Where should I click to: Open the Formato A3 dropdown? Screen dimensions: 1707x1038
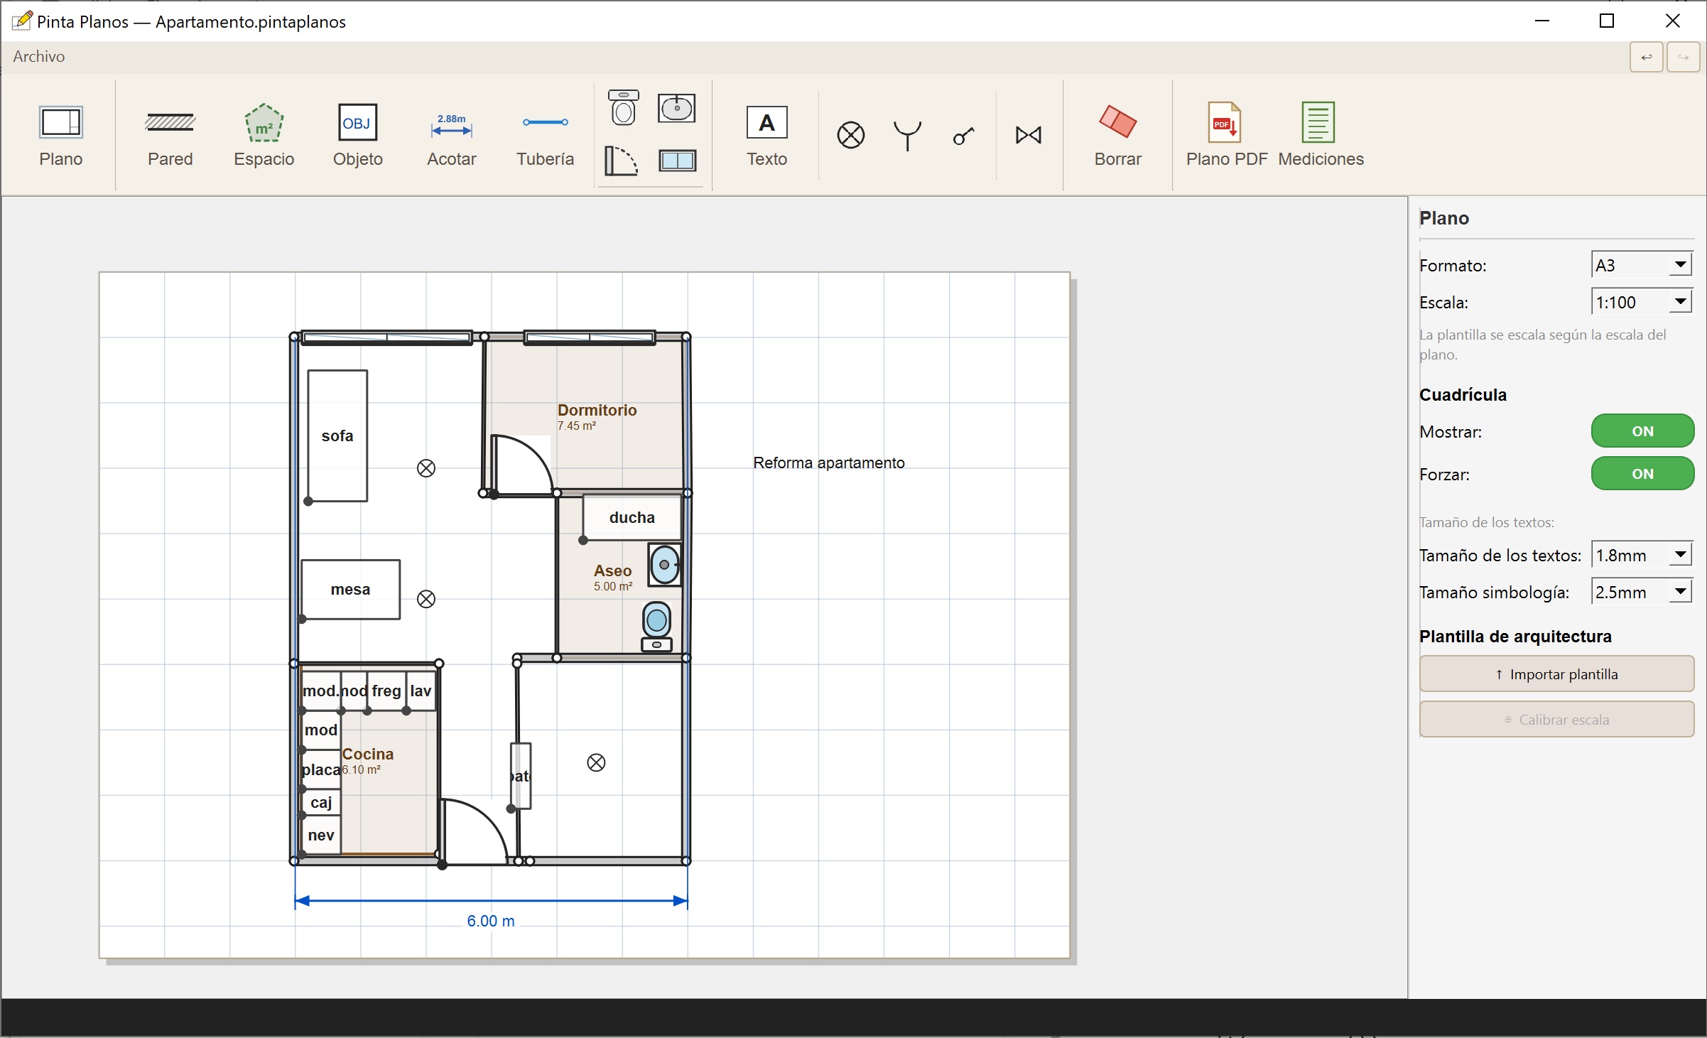coord(1642,265)
